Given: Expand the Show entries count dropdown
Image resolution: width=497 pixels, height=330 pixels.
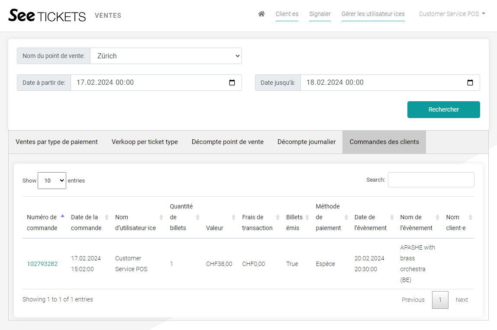Looking at the screenshot, I should 52,180.
